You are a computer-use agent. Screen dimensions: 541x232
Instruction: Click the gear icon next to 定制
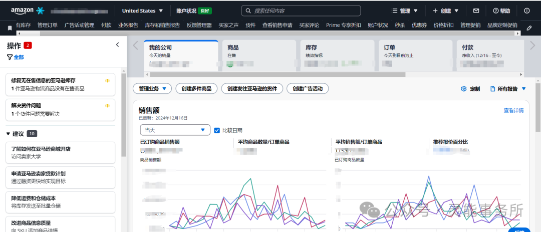tap(463, 89)
